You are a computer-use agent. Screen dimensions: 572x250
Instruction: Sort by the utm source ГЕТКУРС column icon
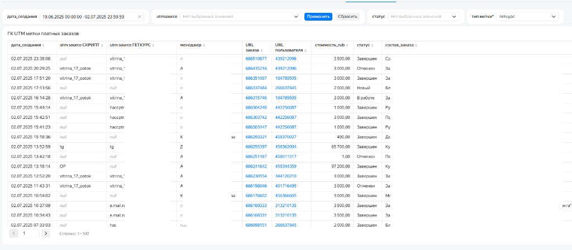[154, 46]
